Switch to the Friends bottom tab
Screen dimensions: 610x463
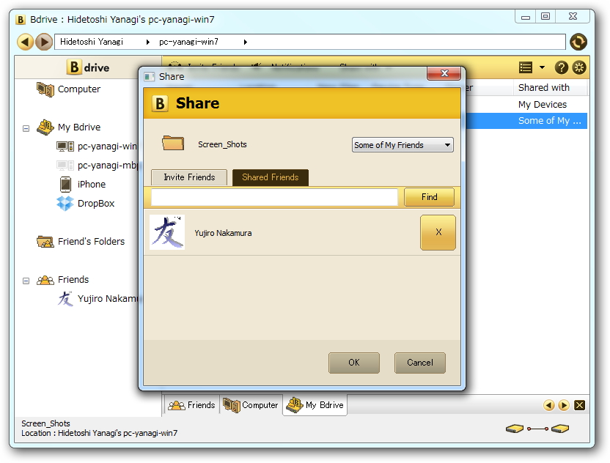coord(191,405)
